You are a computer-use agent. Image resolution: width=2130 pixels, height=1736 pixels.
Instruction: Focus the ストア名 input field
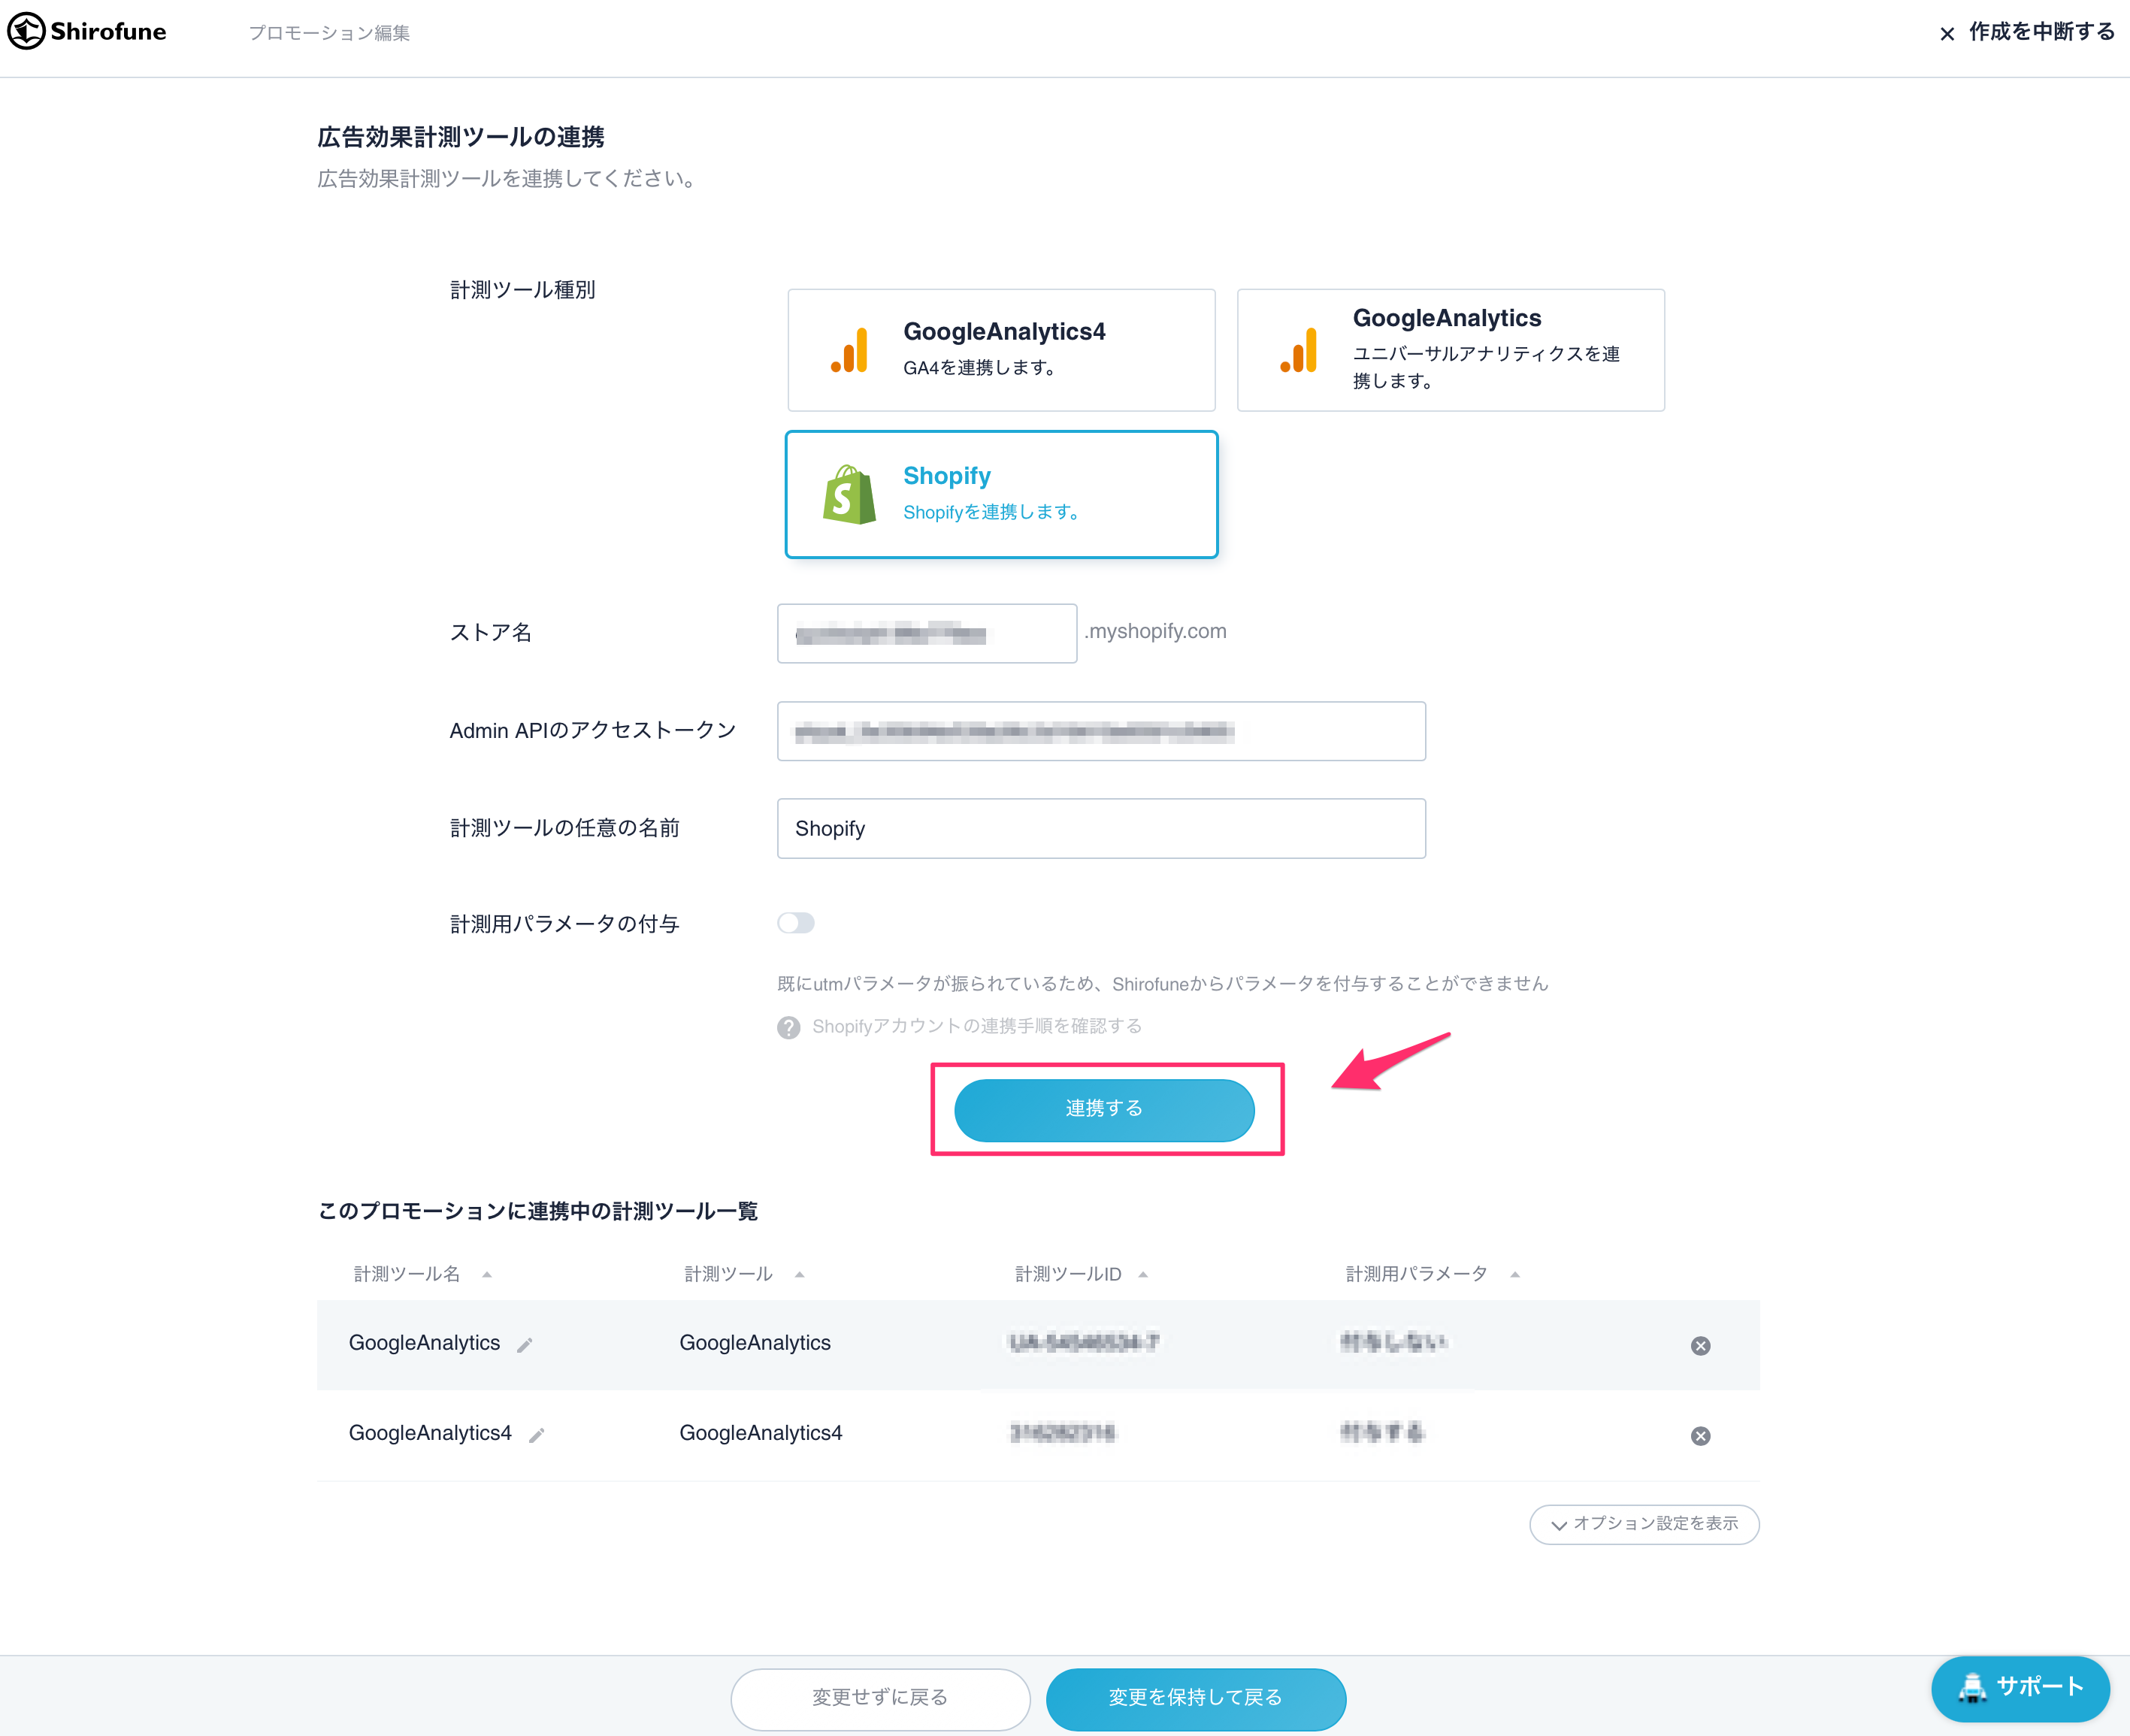click(x=927, y=633)
